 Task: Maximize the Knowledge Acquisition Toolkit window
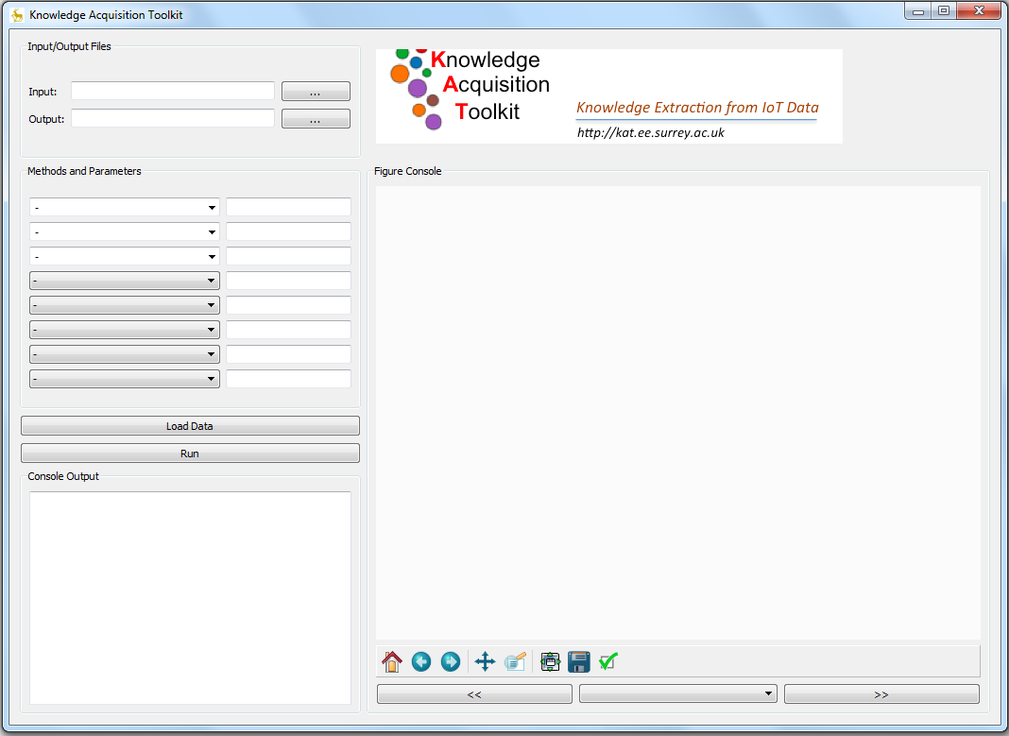[944, 11]
